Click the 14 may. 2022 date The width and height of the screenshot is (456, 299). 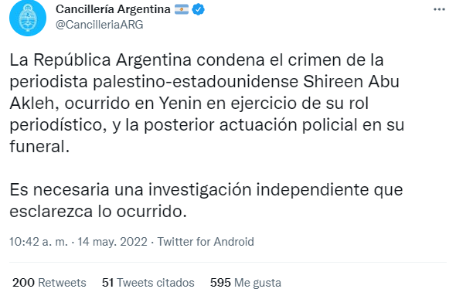tap(113, 242)
